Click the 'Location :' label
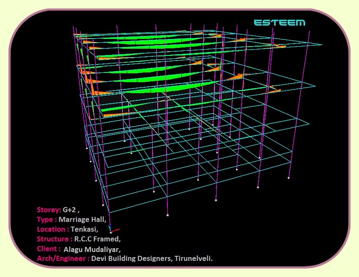Screen dimensions: 359x277 [x=53, y=229]
